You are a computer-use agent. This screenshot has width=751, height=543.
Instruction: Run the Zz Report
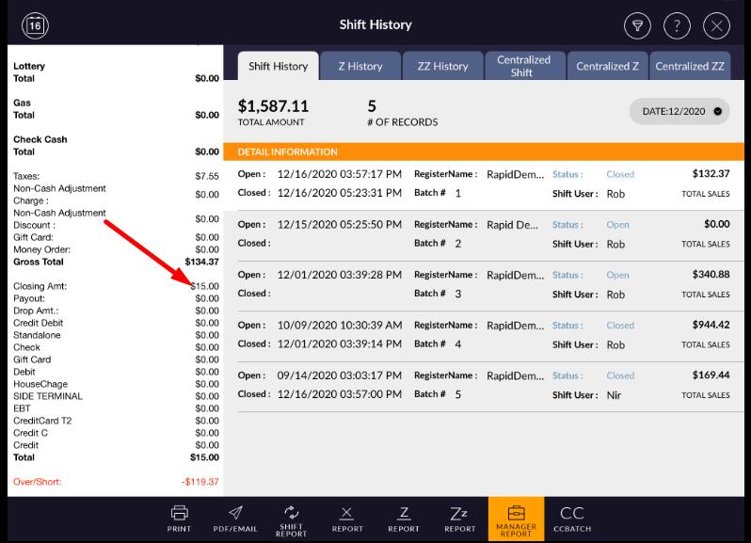click(x=459, y=518)
